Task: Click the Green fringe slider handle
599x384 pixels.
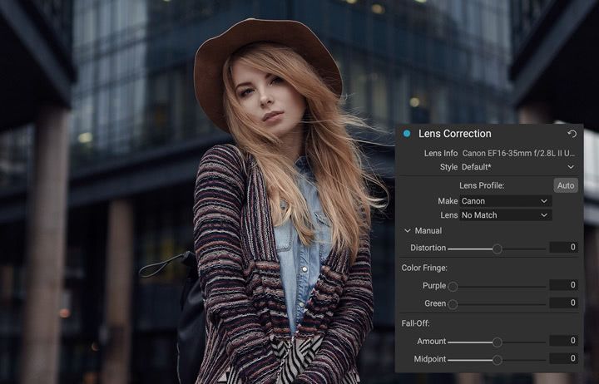Action: pos(453,304)
